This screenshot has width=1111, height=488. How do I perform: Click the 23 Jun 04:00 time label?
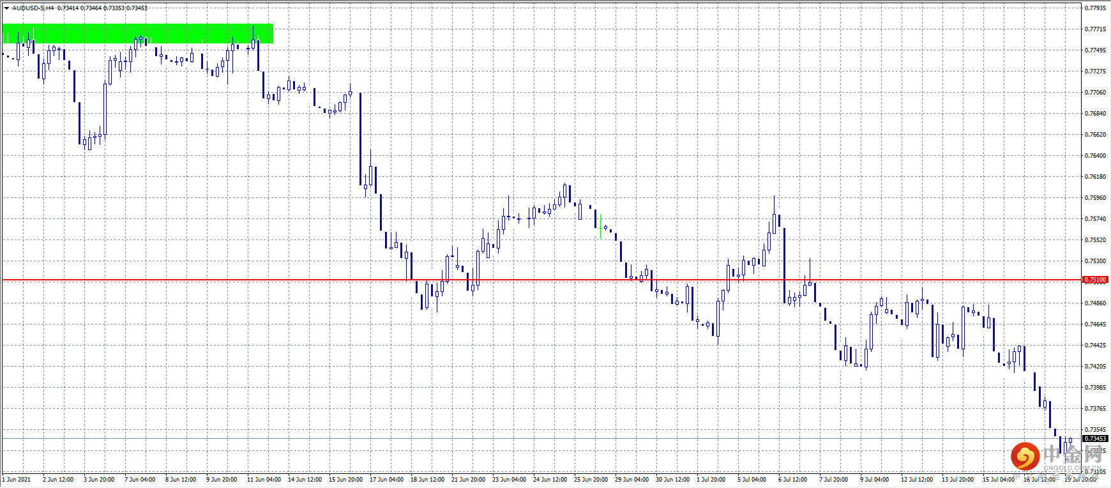509,480
